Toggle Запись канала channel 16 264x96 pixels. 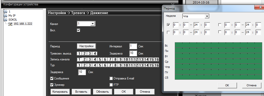[156, 59]
